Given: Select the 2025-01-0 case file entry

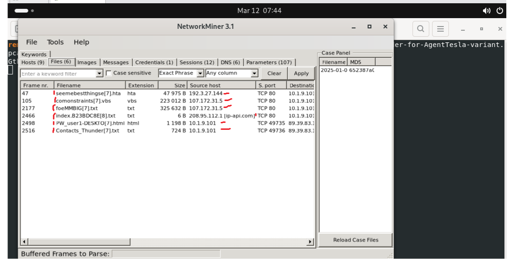Looking at the screenshot, I should [348, 70].
